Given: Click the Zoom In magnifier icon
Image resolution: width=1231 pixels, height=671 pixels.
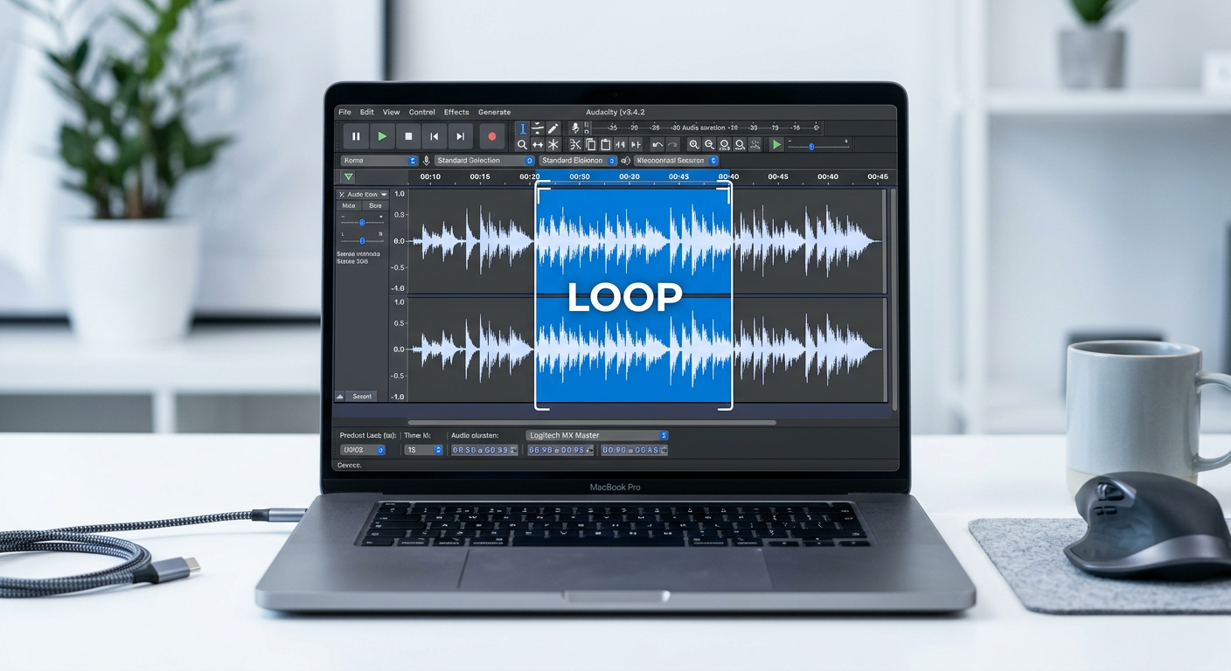Looking at the screenshot, I should [694, 145].
